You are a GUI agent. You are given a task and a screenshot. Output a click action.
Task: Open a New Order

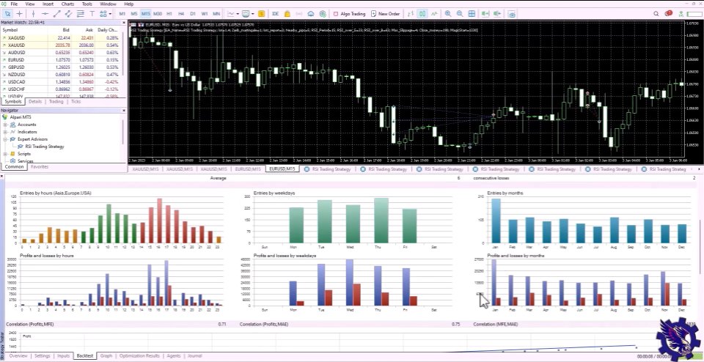(385, 14)
